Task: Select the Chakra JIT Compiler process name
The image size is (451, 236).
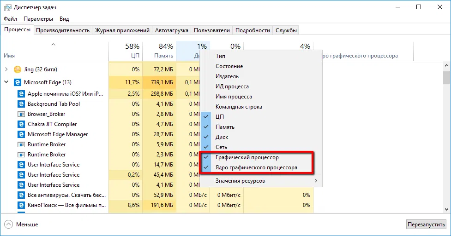Action: tap(52, 124)
